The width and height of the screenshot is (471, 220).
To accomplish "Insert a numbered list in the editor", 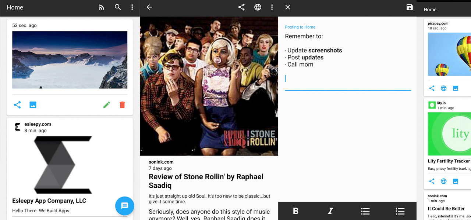I will (x=400, y=211).
